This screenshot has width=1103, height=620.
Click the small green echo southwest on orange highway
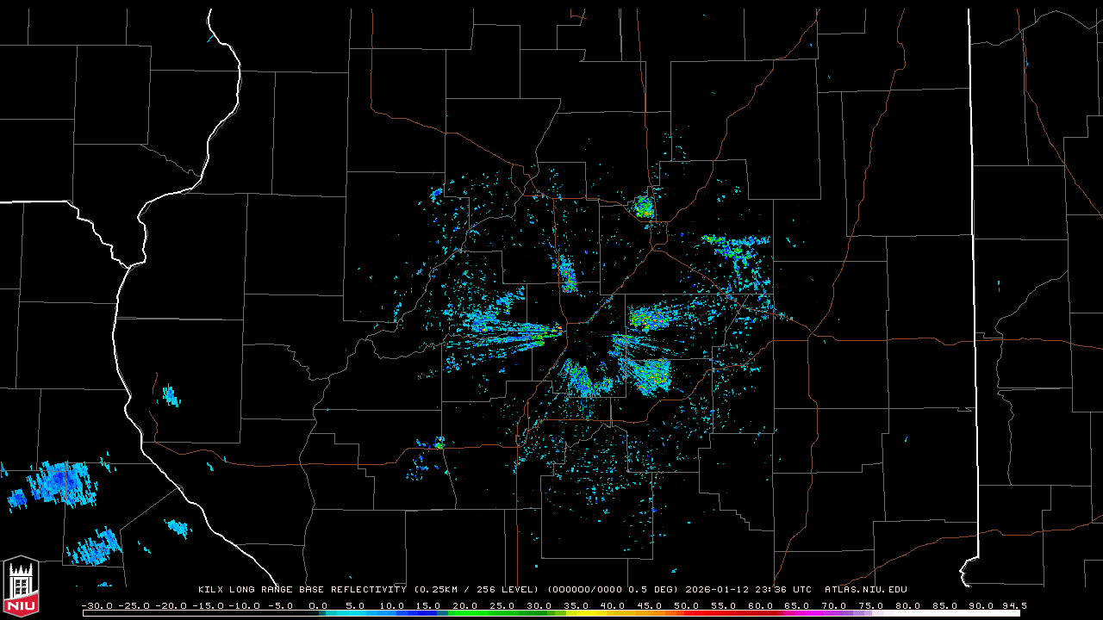[439, 443]
